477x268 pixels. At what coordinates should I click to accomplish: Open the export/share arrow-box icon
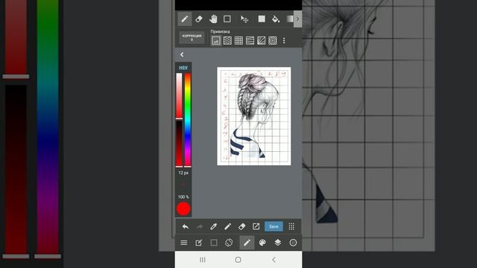click(256, 226)
